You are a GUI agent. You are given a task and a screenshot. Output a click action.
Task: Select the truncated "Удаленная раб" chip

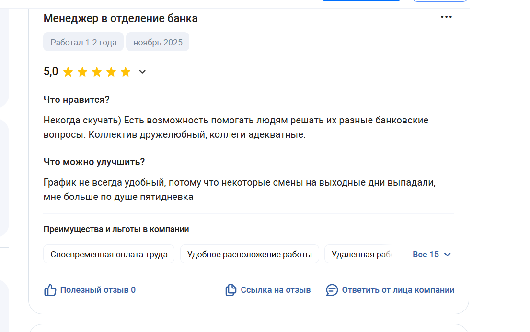(359, 255)
